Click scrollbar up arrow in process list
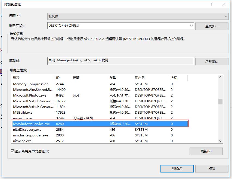Screen dimensions: 232x179 point(220,77)
